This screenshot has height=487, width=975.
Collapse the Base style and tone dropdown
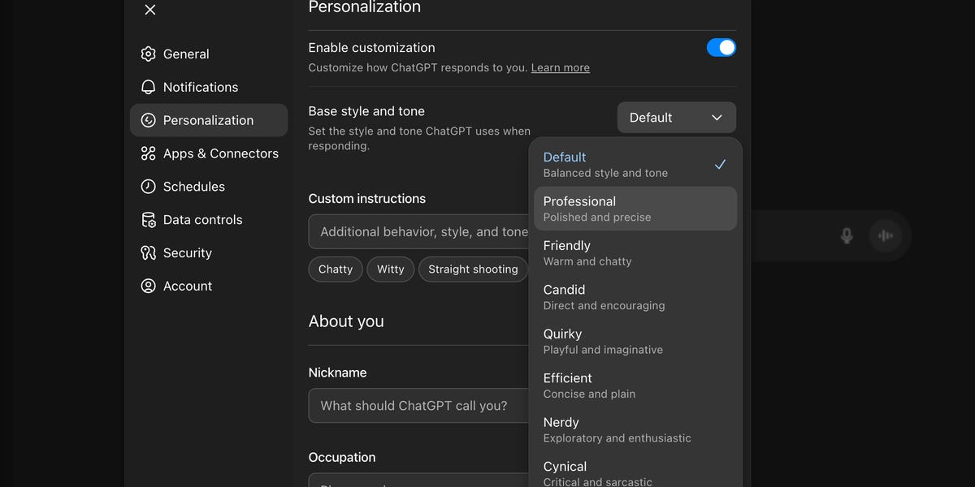676,118
